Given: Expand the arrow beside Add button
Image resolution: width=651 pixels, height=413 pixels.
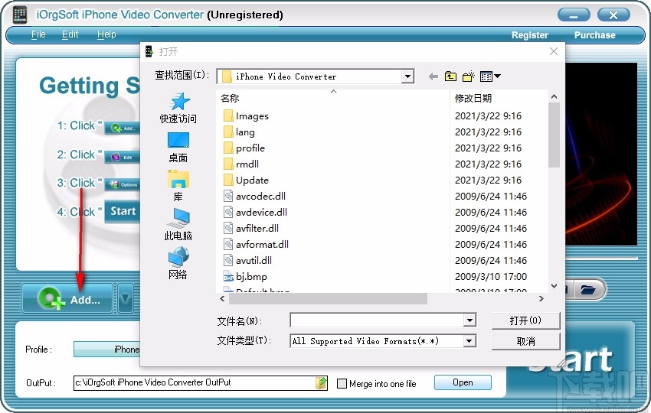Looking at the screenshot, I should click(x=126, y=298).
